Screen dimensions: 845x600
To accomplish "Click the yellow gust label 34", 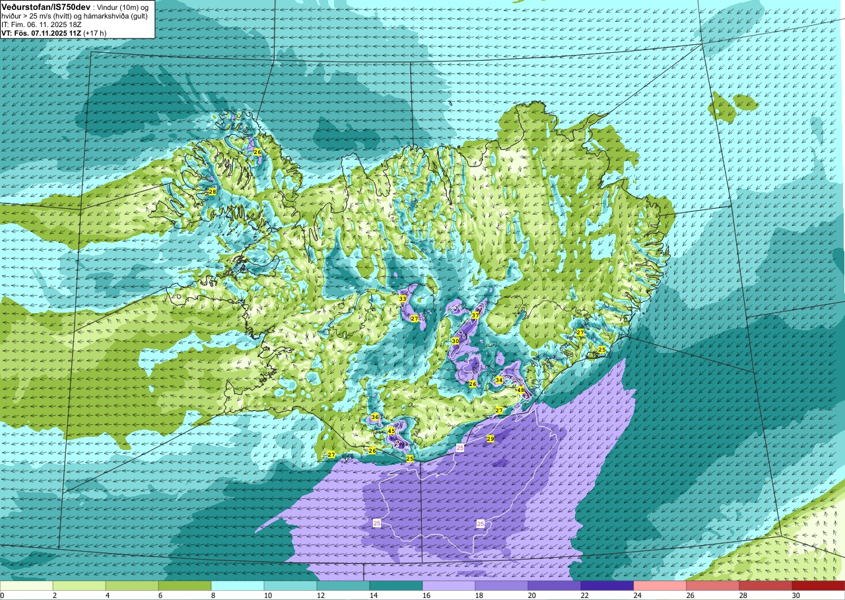I will (x=499, y=380).
